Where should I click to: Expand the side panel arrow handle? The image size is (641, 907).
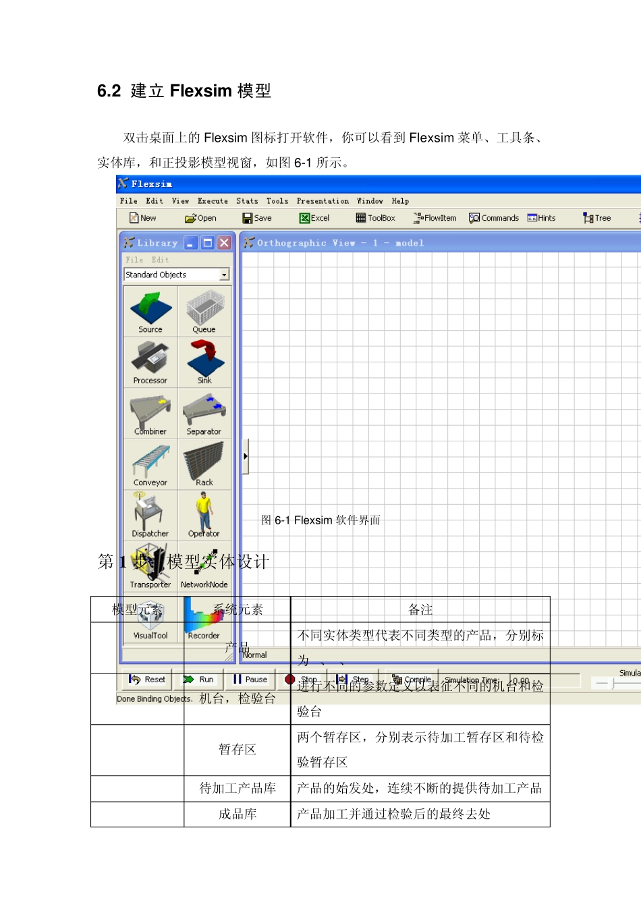[x=246, y=456]
